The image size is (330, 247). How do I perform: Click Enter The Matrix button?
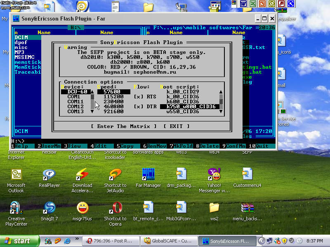pos(124,126)
